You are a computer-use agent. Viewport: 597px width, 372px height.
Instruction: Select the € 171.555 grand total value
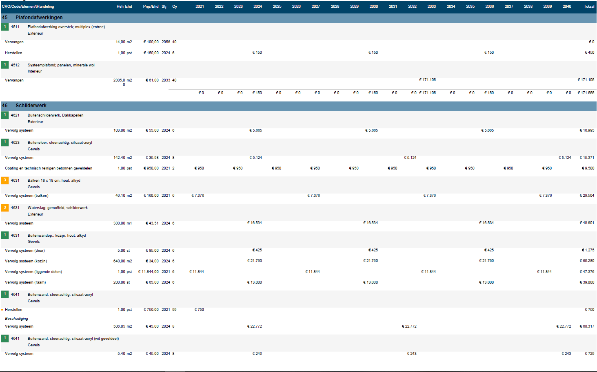coord(586,93)
